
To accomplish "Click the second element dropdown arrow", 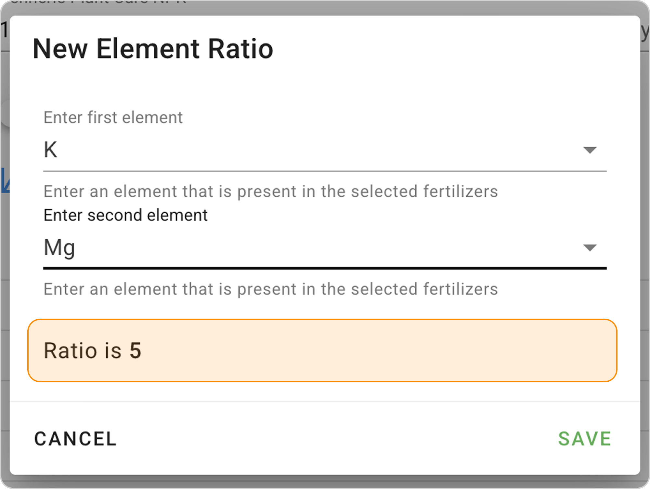I will [x=590, y=248].
